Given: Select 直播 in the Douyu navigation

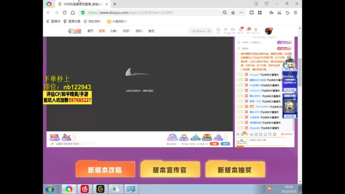Looking at the screenshot, I should point(102,31).
